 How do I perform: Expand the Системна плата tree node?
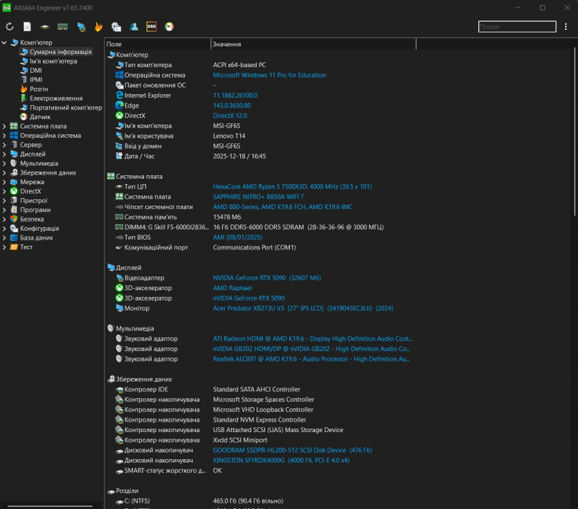point(5,126)
